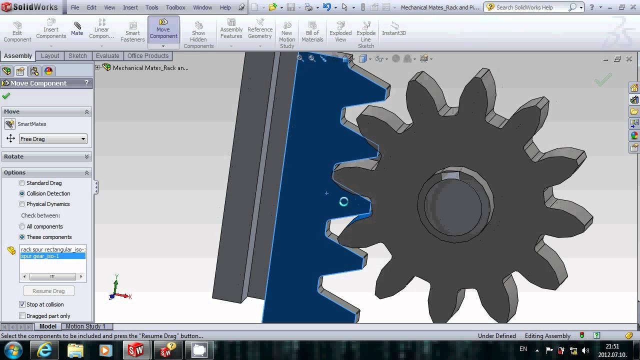Collapse the Move section
Screen dimensions: 640x360
[86, 111]
